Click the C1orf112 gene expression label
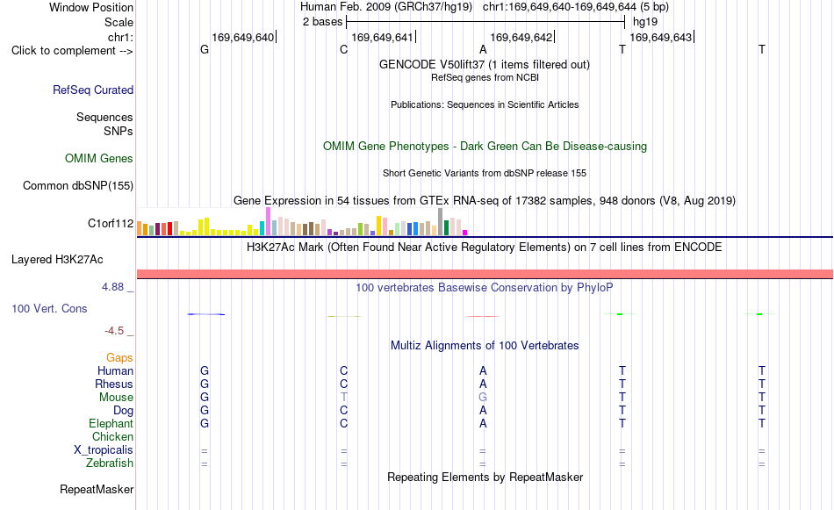Viewport: 834px width, 510px height. [111, 223]
